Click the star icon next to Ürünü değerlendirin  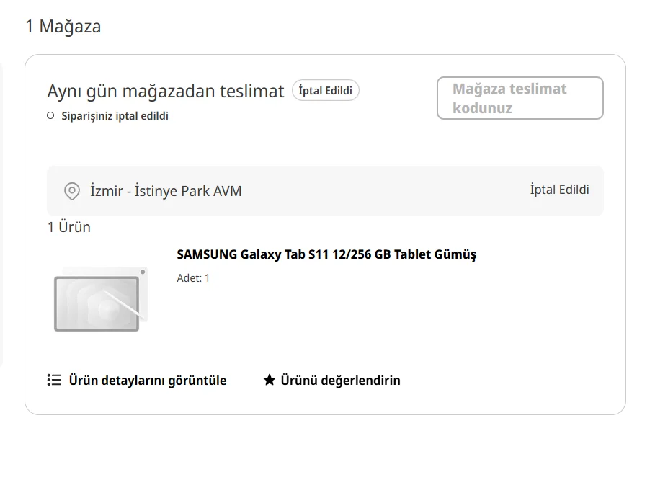270,380
